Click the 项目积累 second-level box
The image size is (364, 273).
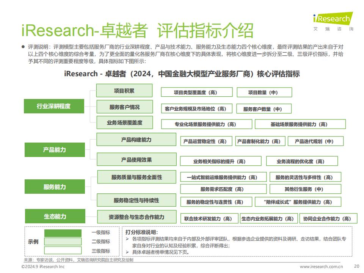pyautogui.click(x=124, y=91)
